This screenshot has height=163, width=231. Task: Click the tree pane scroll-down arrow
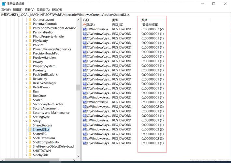click(x=78, y=156)
